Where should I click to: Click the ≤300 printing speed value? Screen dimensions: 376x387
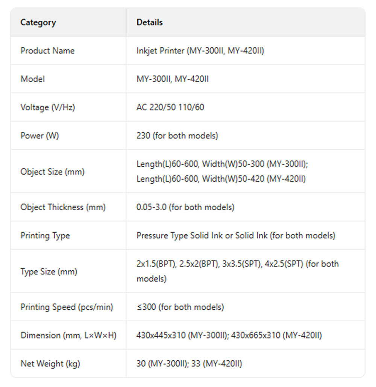coord(180,307)
